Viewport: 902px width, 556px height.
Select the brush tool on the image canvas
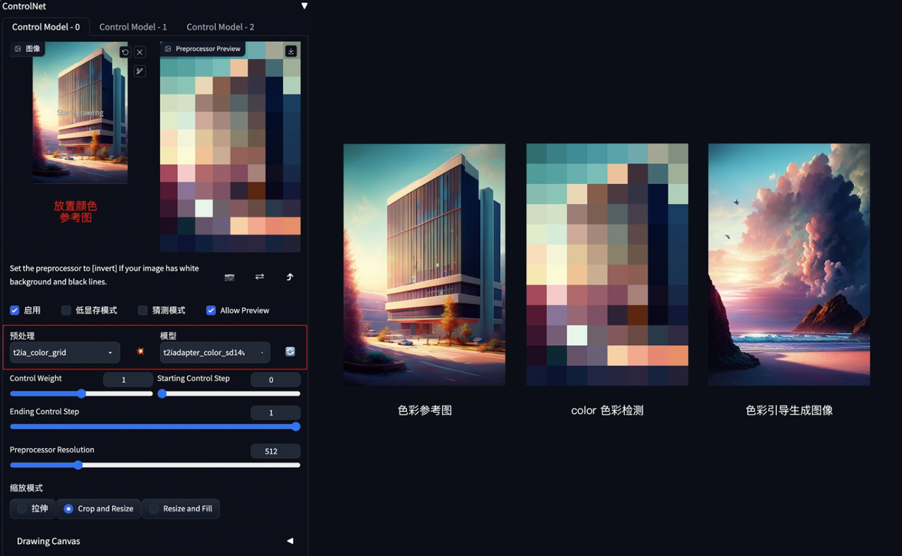[x=140, y=71]
